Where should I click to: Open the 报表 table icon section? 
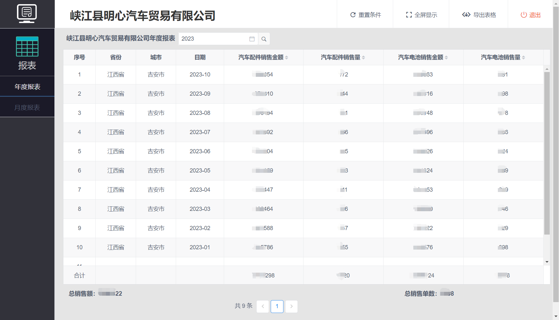click(27, 52)
